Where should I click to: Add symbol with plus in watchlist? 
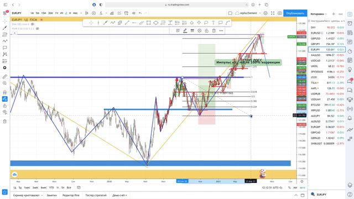click(334, 14)
